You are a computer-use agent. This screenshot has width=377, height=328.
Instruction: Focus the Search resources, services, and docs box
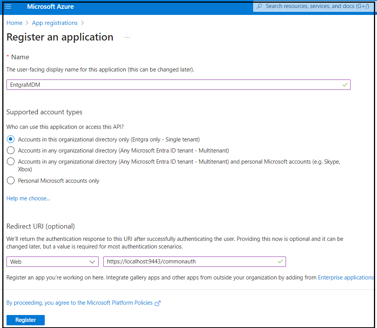314,6
